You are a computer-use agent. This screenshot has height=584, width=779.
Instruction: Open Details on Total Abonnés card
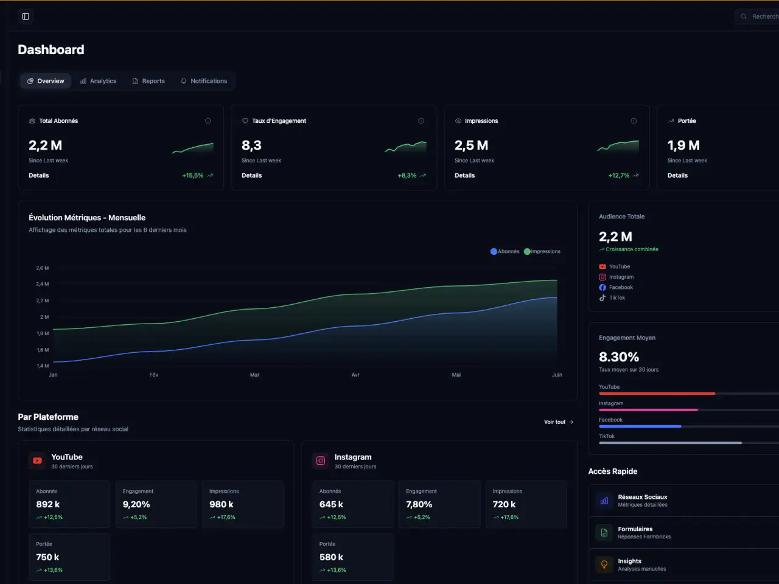point(39,175)
